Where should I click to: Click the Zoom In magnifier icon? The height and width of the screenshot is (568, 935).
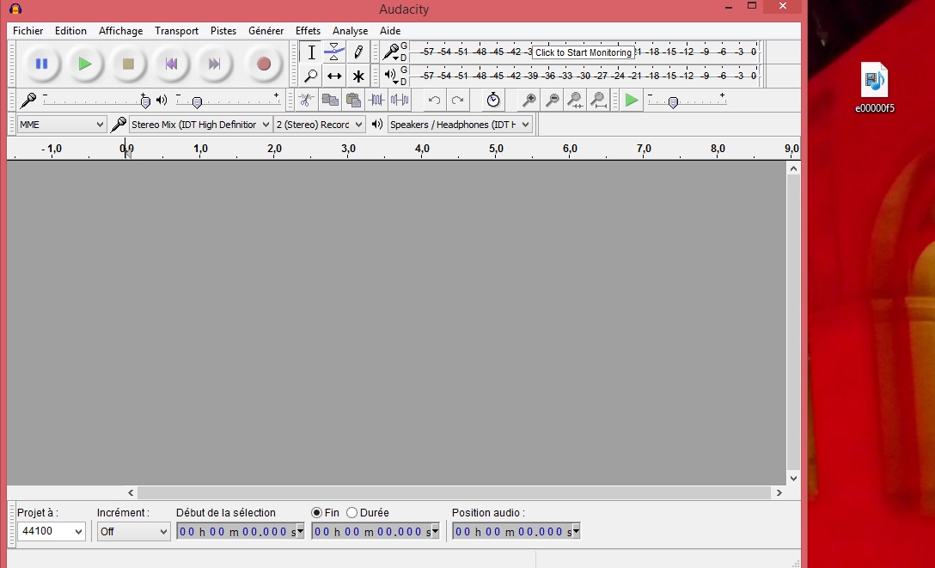pos(529,101)
